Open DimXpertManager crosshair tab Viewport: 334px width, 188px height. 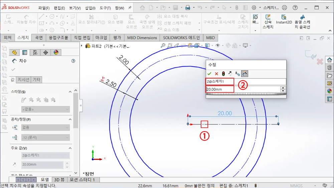[45, 53]
